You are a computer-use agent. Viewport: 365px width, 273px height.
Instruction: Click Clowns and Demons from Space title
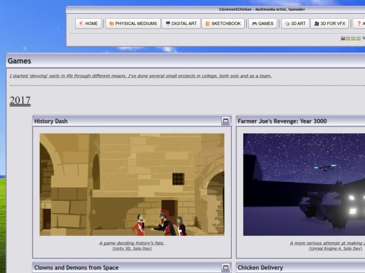(76, 268)
